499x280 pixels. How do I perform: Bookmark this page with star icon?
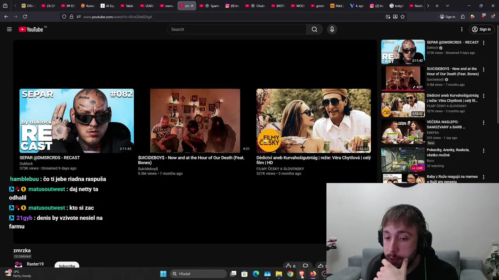[x=403, y=17]
